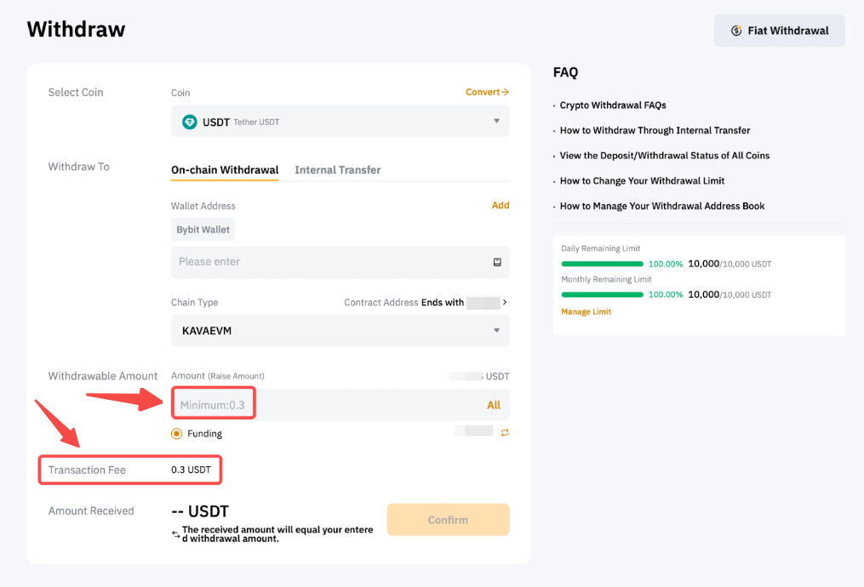Click the arrow next to Convert
This screenshot has width=864, height=587.
(505, 92)
